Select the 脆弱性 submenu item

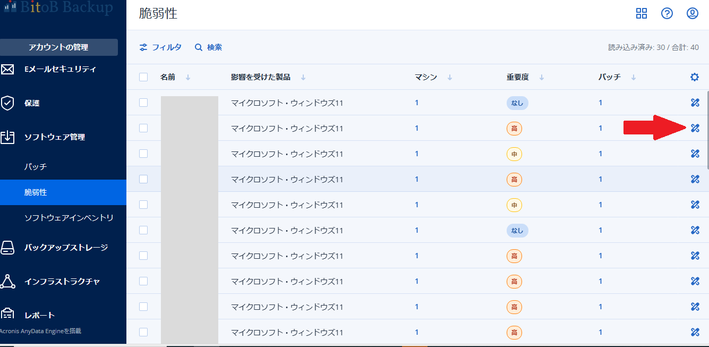(63, 192)
